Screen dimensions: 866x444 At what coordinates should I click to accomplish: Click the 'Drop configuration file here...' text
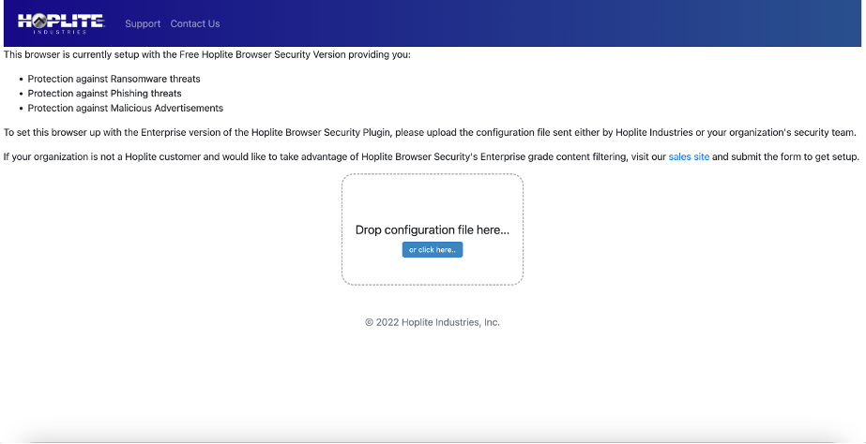[433, 230]
